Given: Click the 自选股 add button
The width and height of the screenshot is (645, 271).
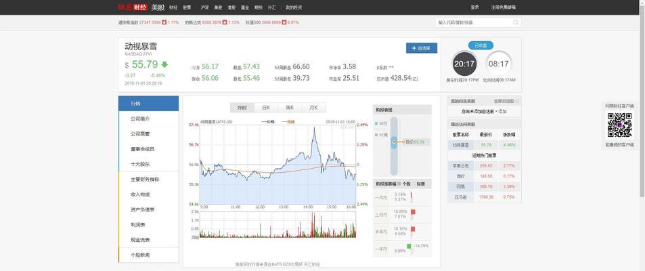Looking at the screenshot, I should (x=421, y=48).
